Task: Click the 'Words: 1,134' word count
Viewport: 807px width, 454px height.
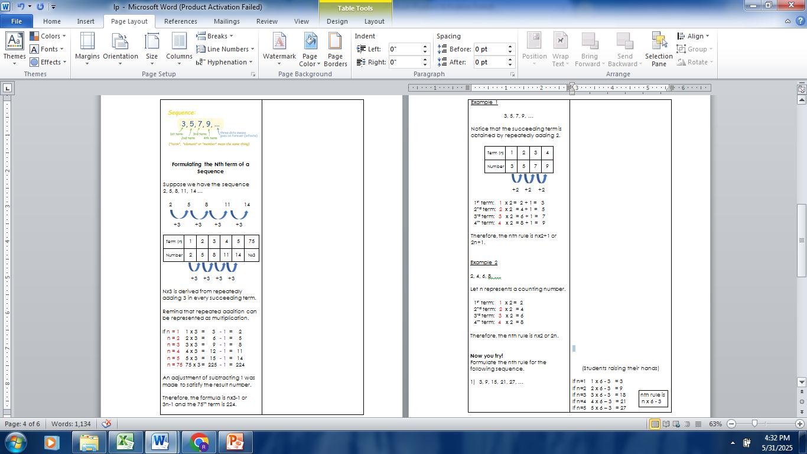Action: point(71,424)
